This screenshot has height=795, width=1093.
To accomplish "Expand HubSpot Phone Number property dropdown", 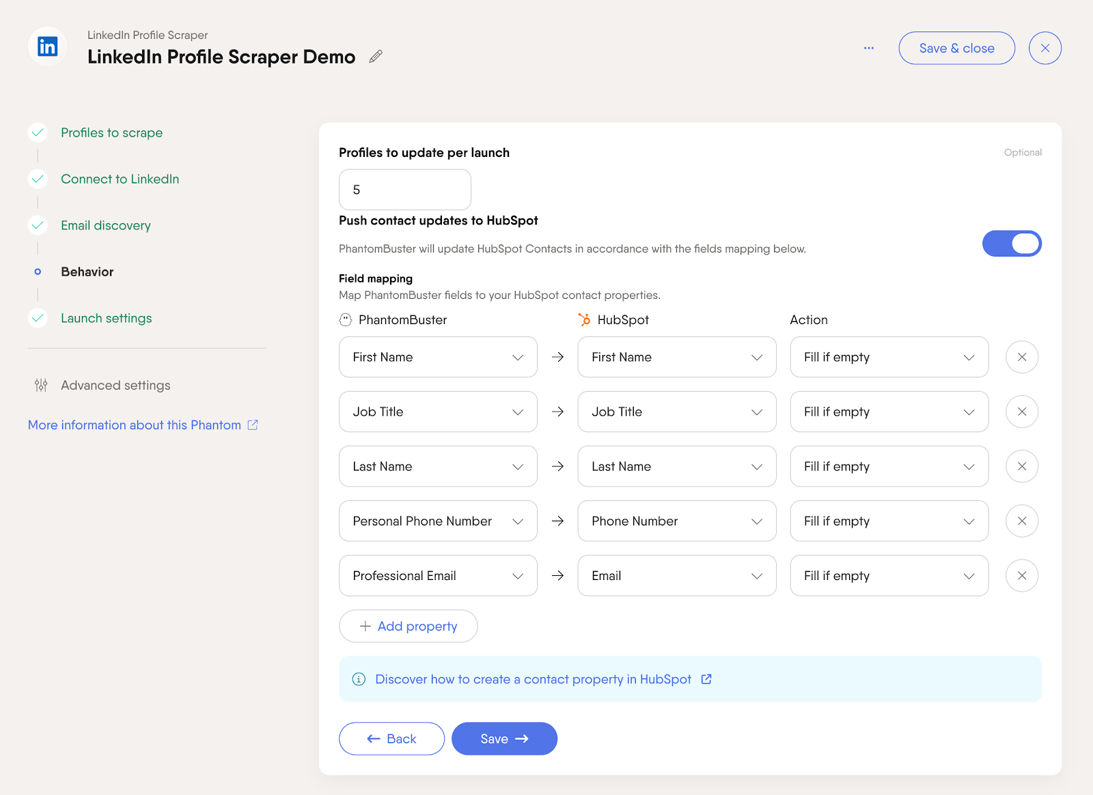I will pos(677,521).
